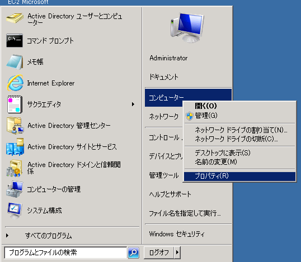Open デバイスとプリンター entry
This screenshot has height=262, width=301.
click(x=166, y=156)
